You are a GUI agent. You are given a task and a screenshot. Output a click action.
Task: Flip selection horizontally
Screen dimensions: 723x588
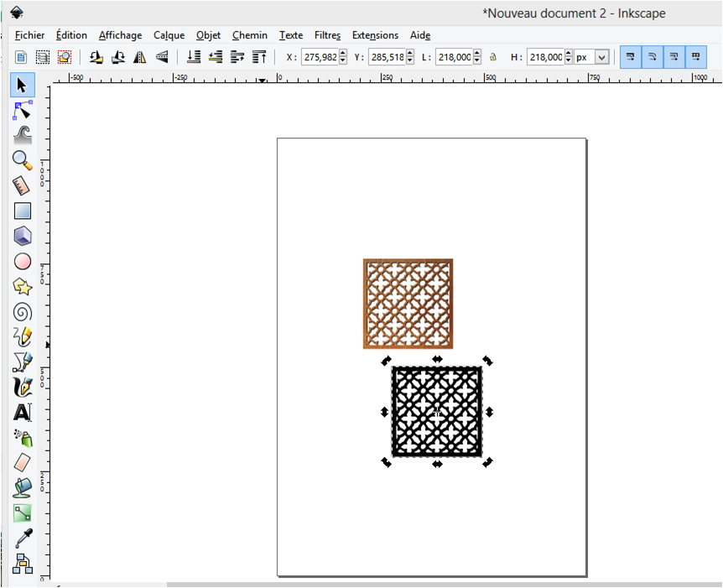(x=140, y=57)
